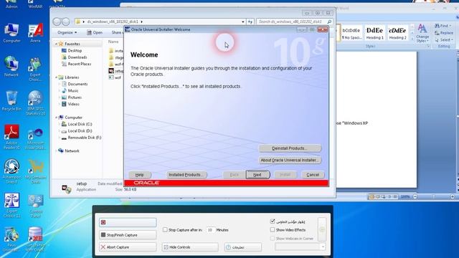The width and height of the screenshot is (459, 258).
Task: Enable Show Video Effects checkbox
Action: pyautogui.click(x=273, y=230)
